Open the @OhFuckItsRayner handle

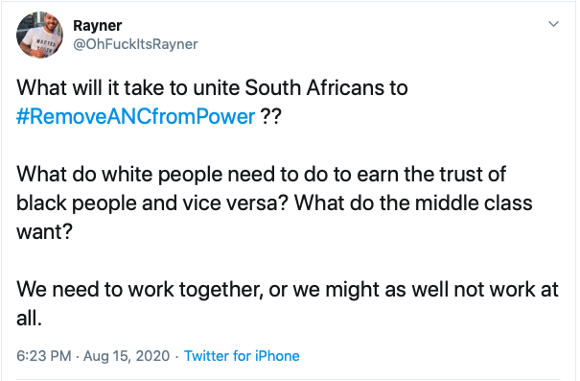coord(136,44)
